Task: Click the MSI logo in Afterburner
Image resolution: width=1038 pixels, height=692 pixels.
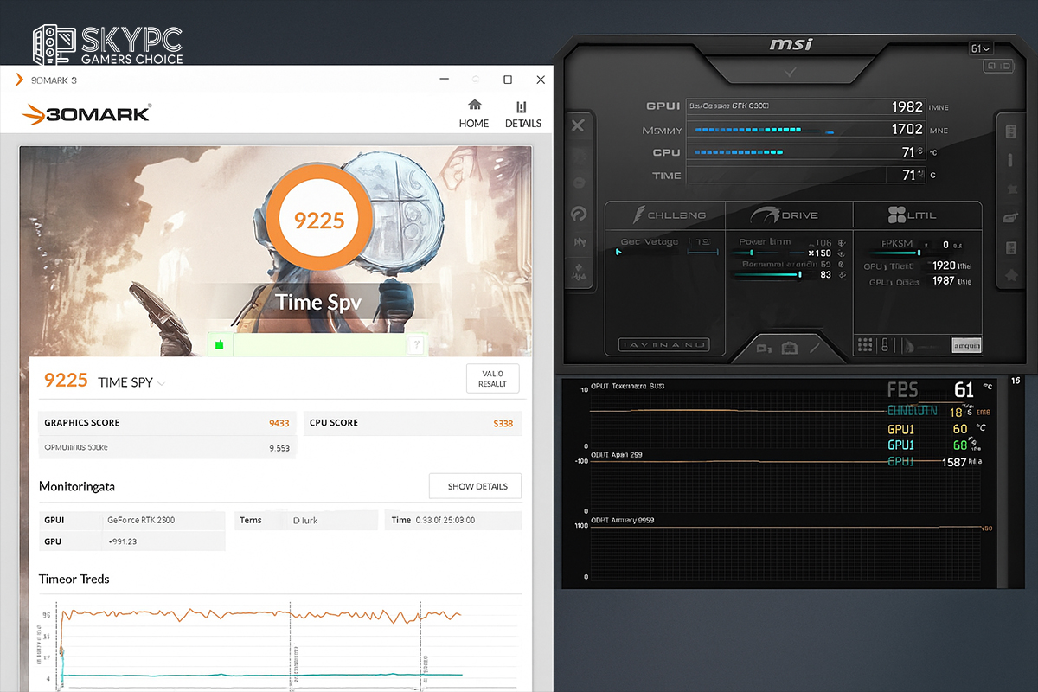Action: coord(791,45)
